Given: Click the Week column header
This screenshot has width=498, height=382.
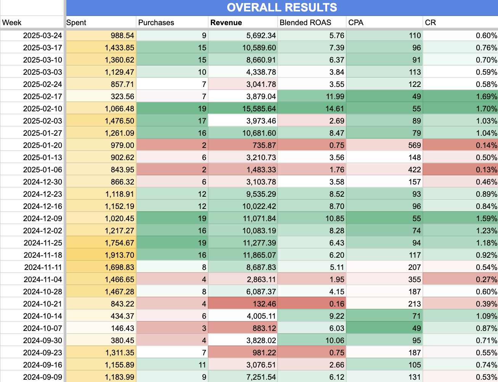Looking at the screenshot, I should click(x=32, y=22).
